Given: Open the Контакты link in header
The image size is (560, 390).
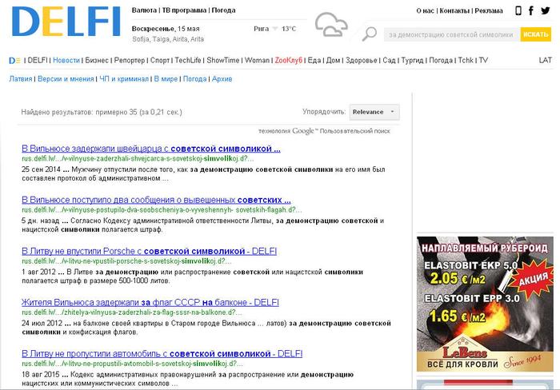Looking at the screenshot, I should [454, 10].
